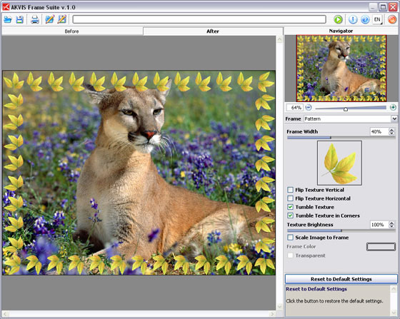
Task: Switch to the Before tab
Action: (72, 31)
